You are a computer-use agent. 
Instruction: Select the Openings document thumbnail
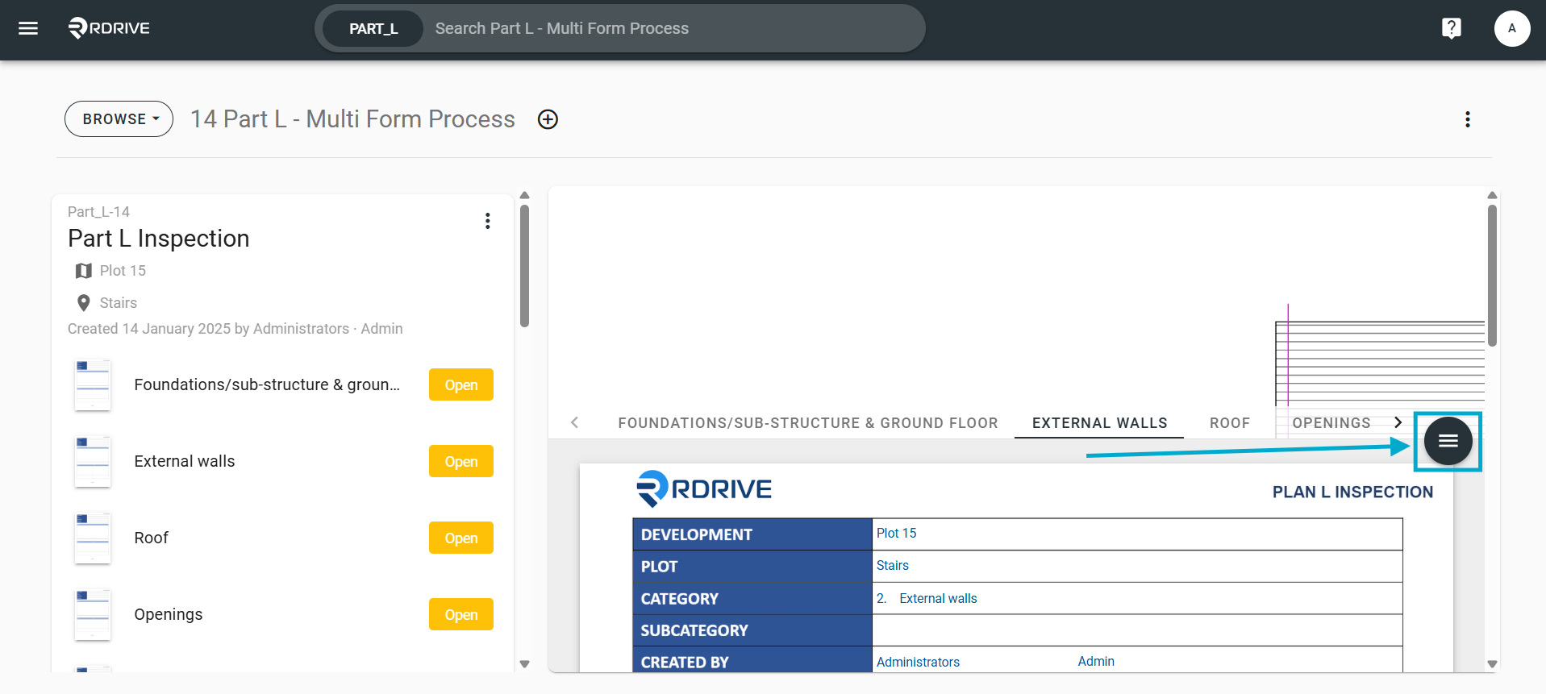[93, 615]
